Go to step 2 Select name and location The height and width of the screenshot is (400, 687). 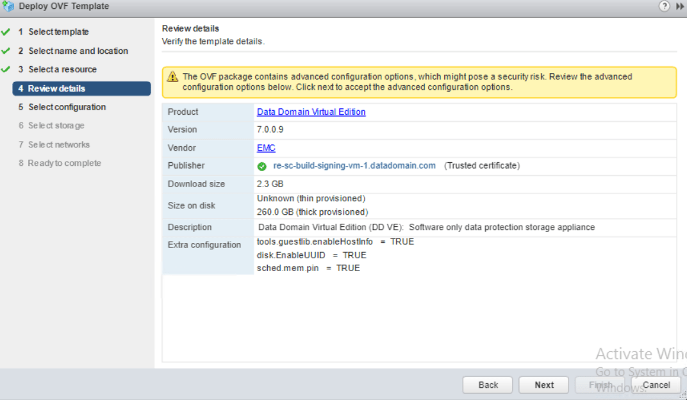point(73,51)
